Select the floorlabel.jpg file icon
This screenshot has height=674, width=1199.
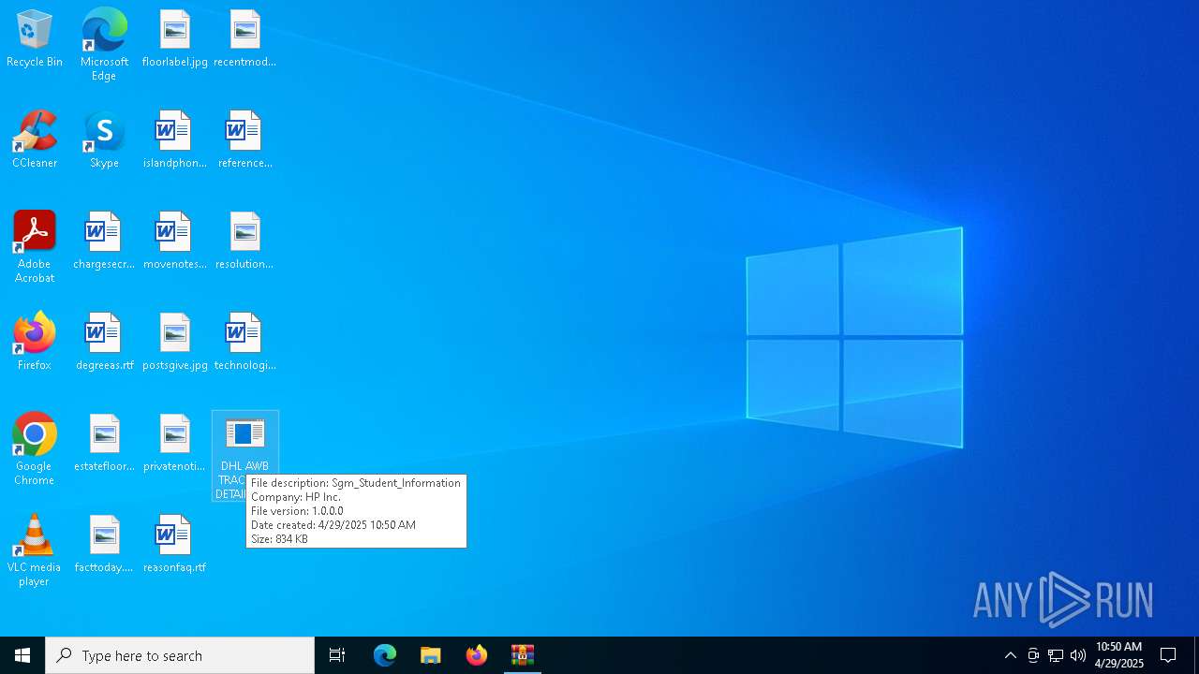[175, 39]
